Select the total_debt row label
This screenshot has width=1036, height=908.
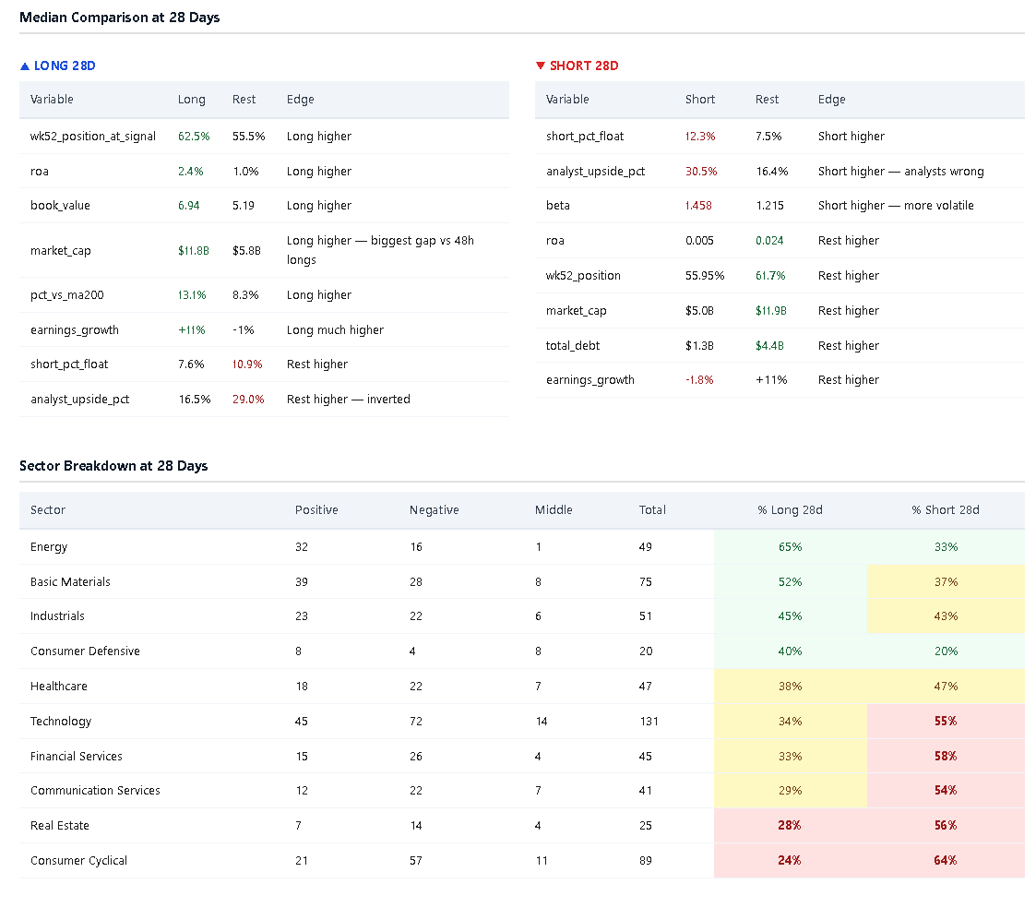coord(573,346)
